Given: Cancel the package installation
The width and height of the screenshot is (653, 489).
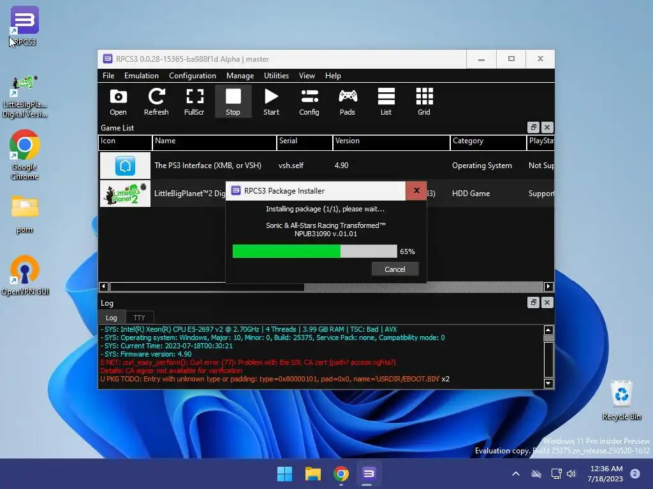Looking at the screenshot, I should [395, 269].
